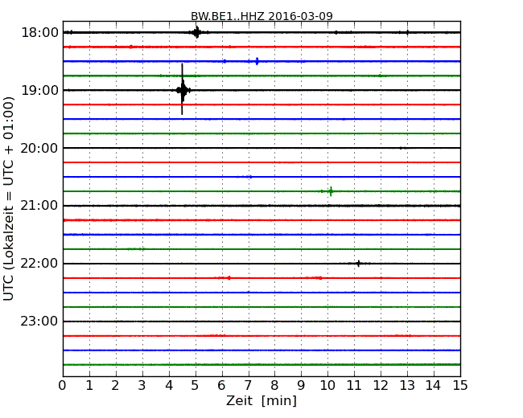The width and height of the screenshot is (523, 418).
Task: Click the blue blip near minute 7 on 20:30 trace
Action: (250, 177)
